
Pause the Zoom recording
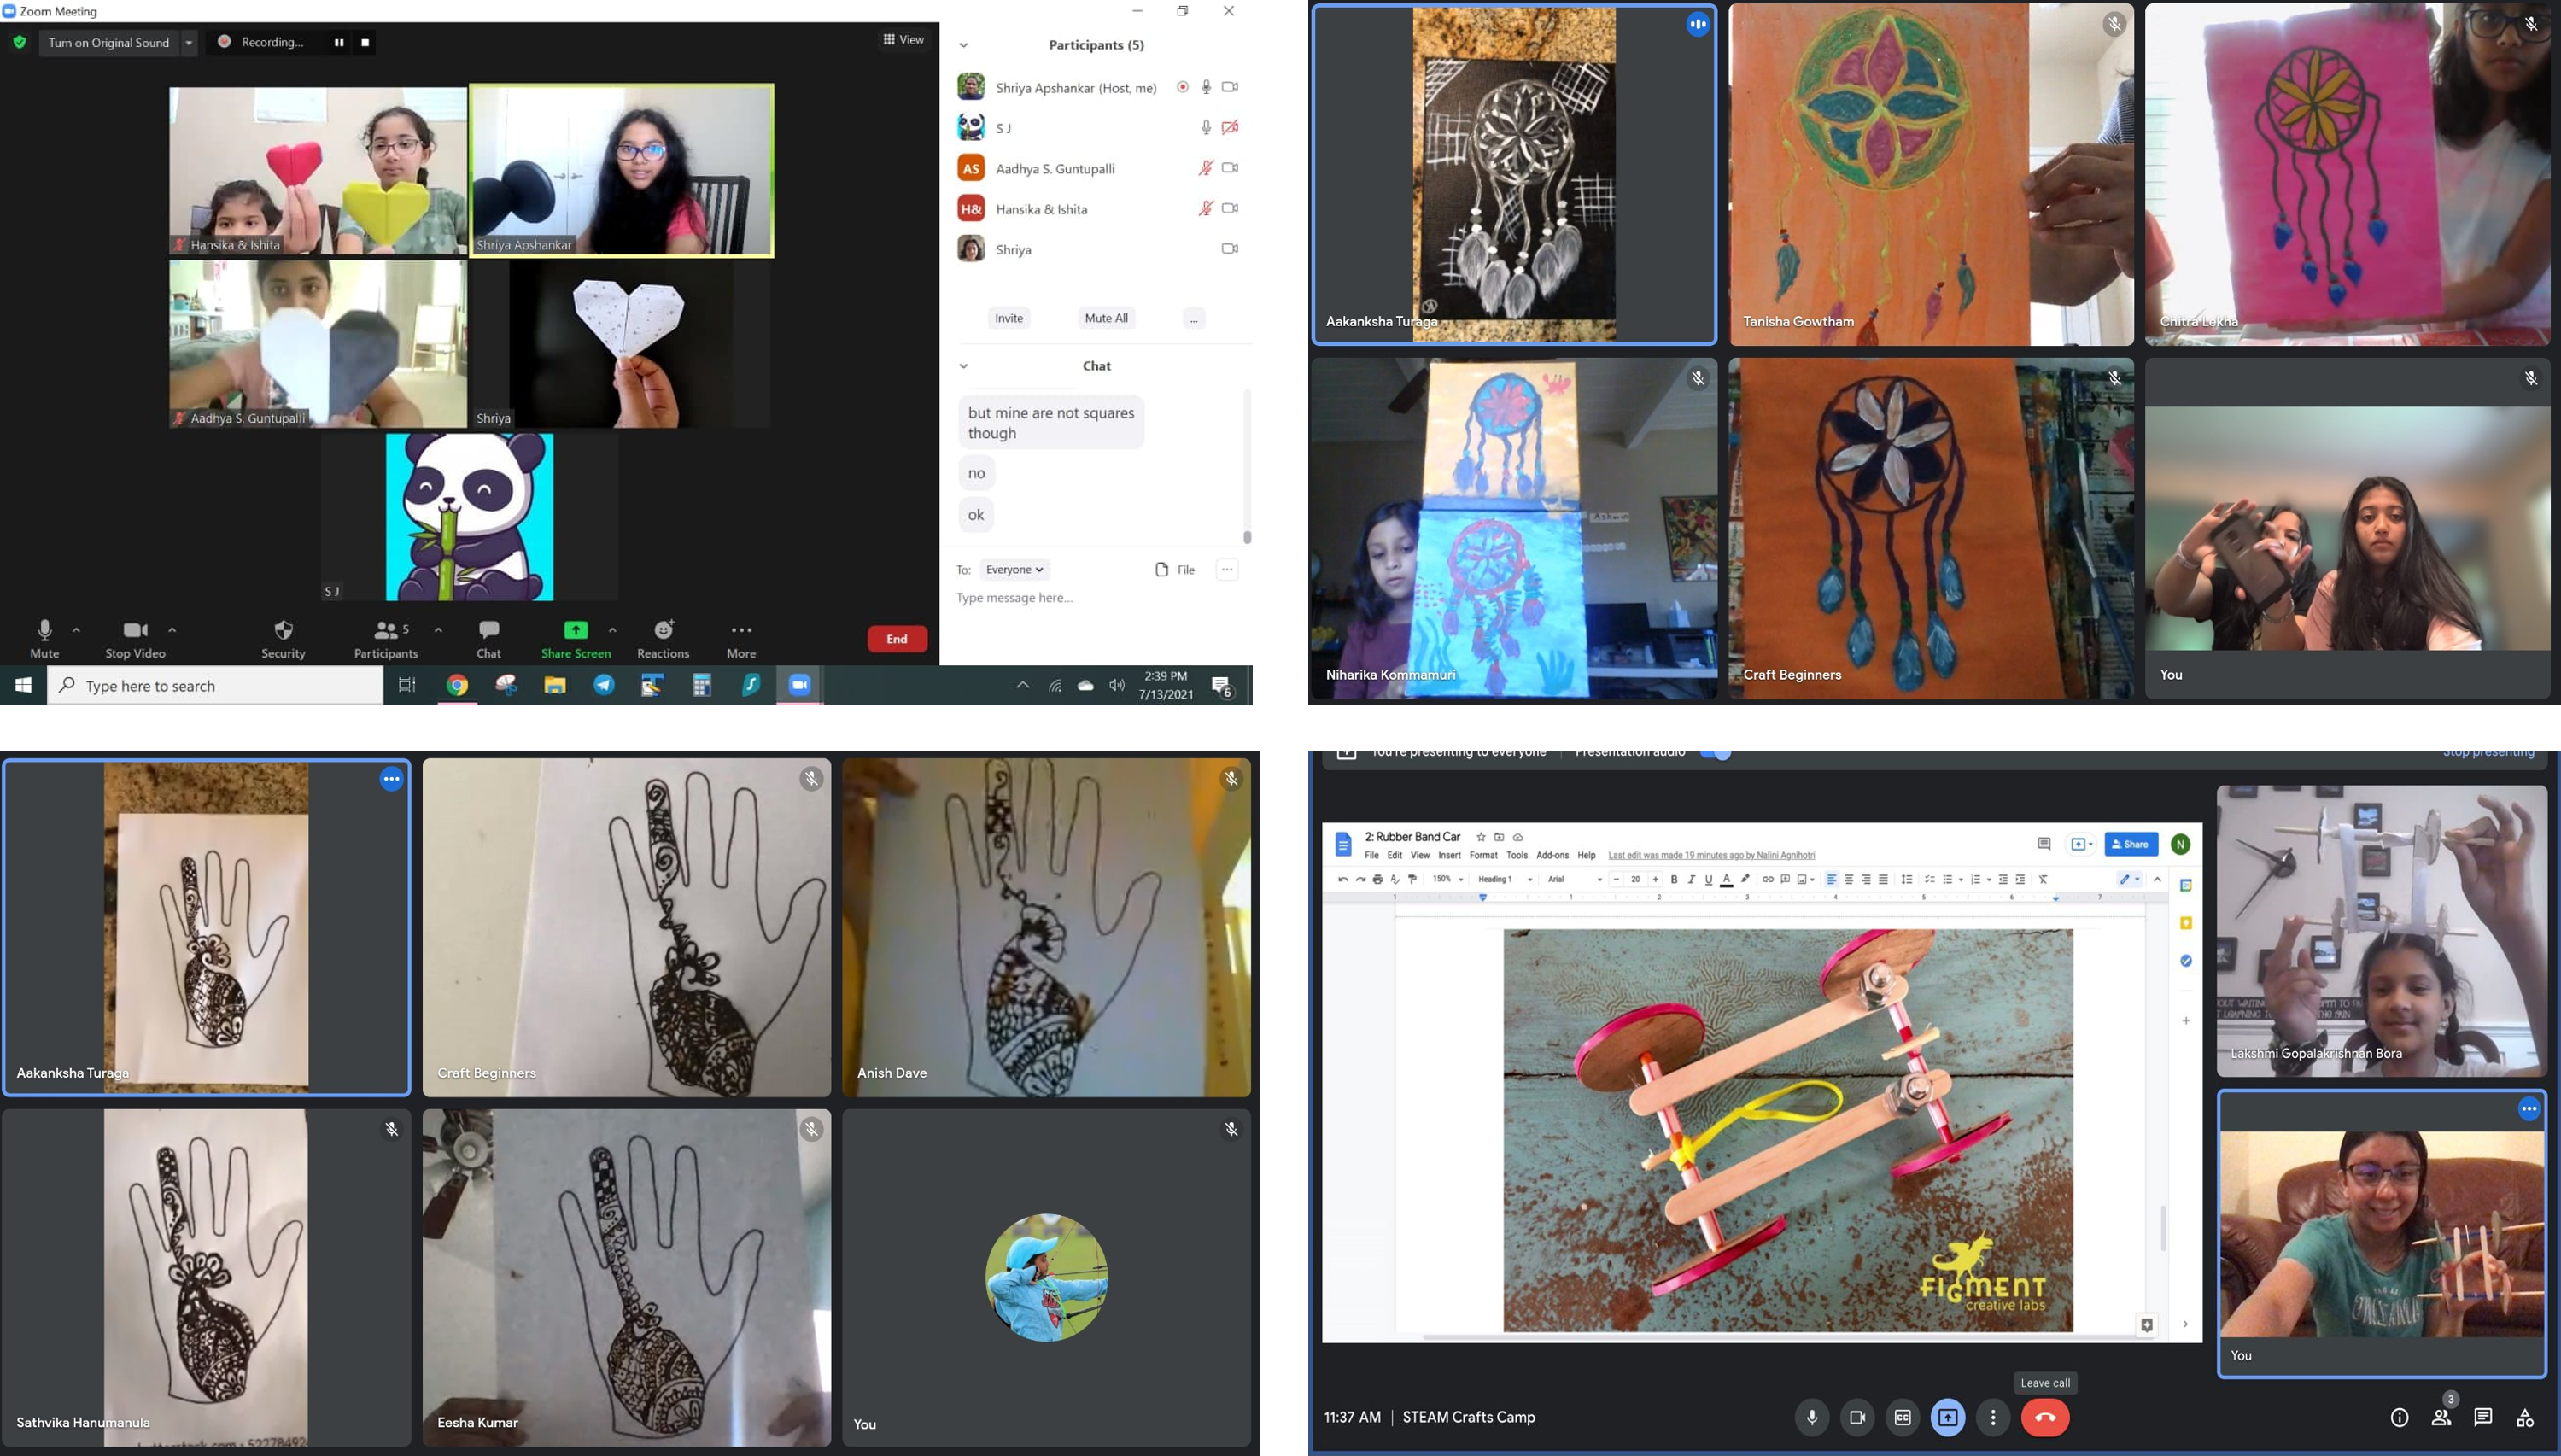tap(339, 42)
